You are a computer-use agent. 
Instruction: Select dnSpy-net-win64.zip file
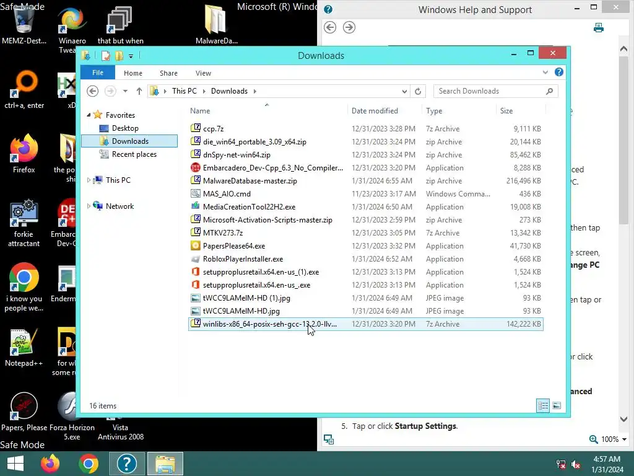tap(365, 154)
